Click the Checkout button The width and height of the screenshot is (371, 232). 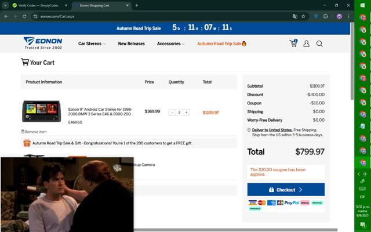(x=286, y=190)
